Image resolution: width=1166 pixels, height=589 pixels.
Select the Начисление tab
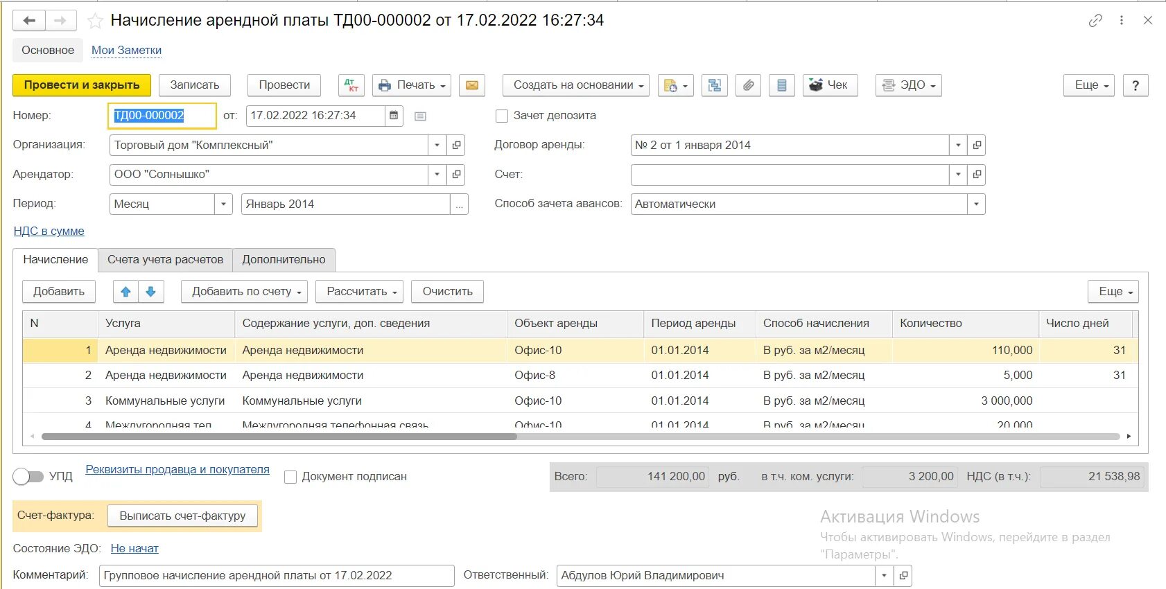click(55, 260)
